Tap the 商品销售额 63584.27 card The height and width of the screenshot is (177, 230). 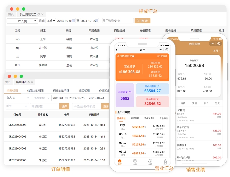click(x=153, y=89)
